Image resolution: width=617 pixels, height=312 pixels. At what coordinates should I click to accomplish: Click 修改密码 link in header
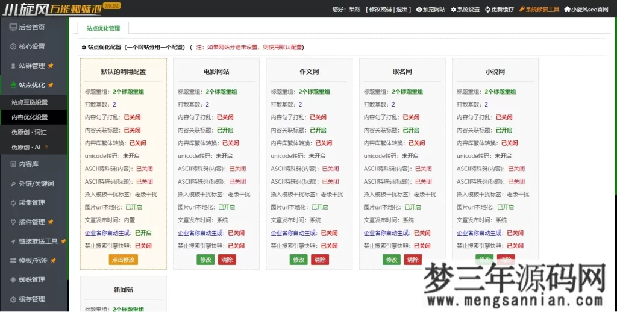point(380,10)
